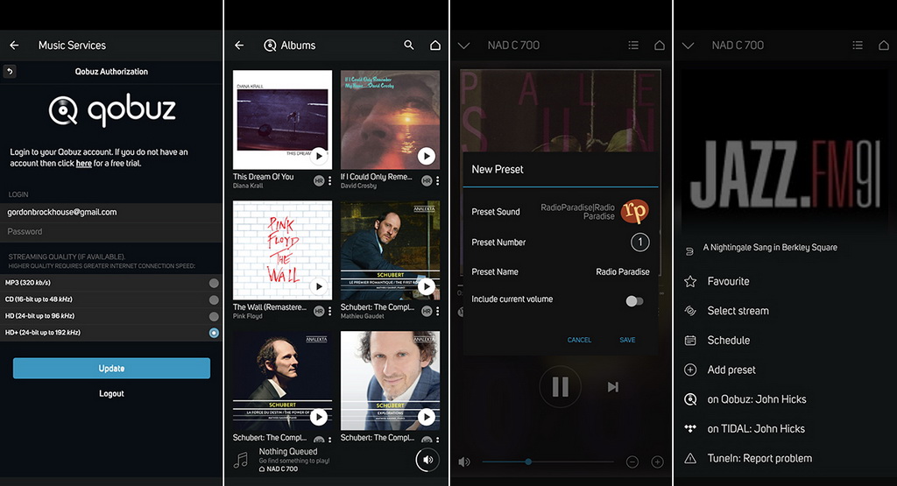Open search in the Albums screen
This screenshot has width=897, height=486.
[408, 45]
